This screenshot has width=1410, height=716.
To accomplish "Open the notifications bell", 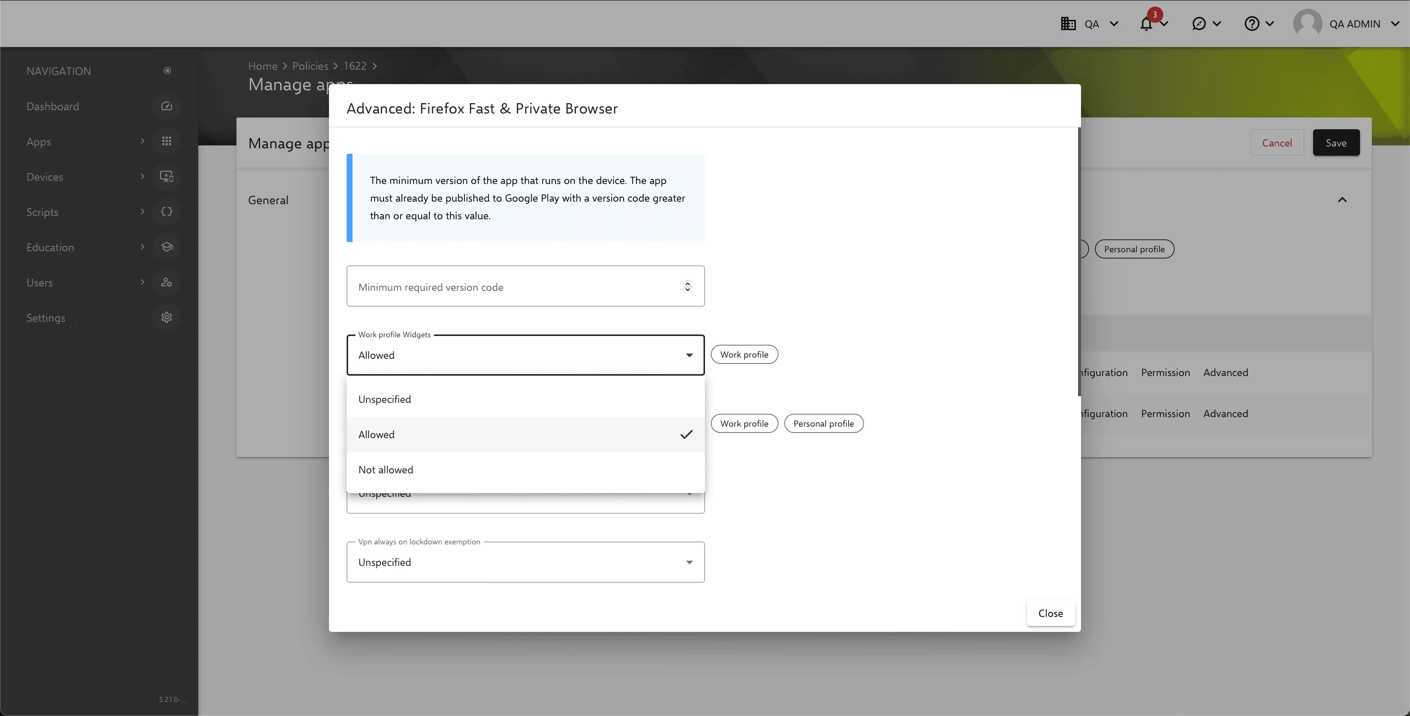I will pyautogui.click(x=1146, y=24).
